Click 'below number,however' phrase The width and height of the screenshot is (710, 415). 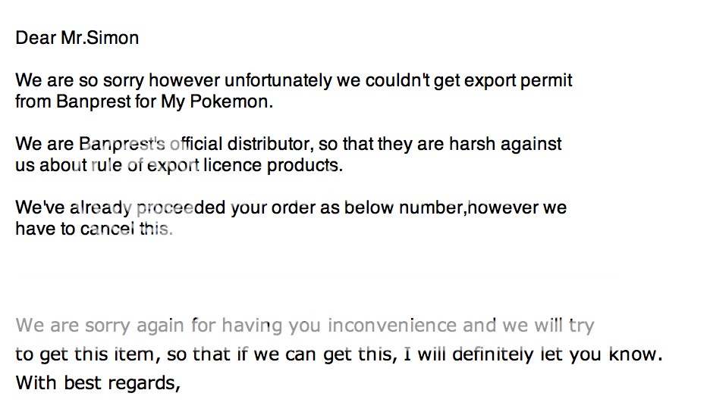441,208
